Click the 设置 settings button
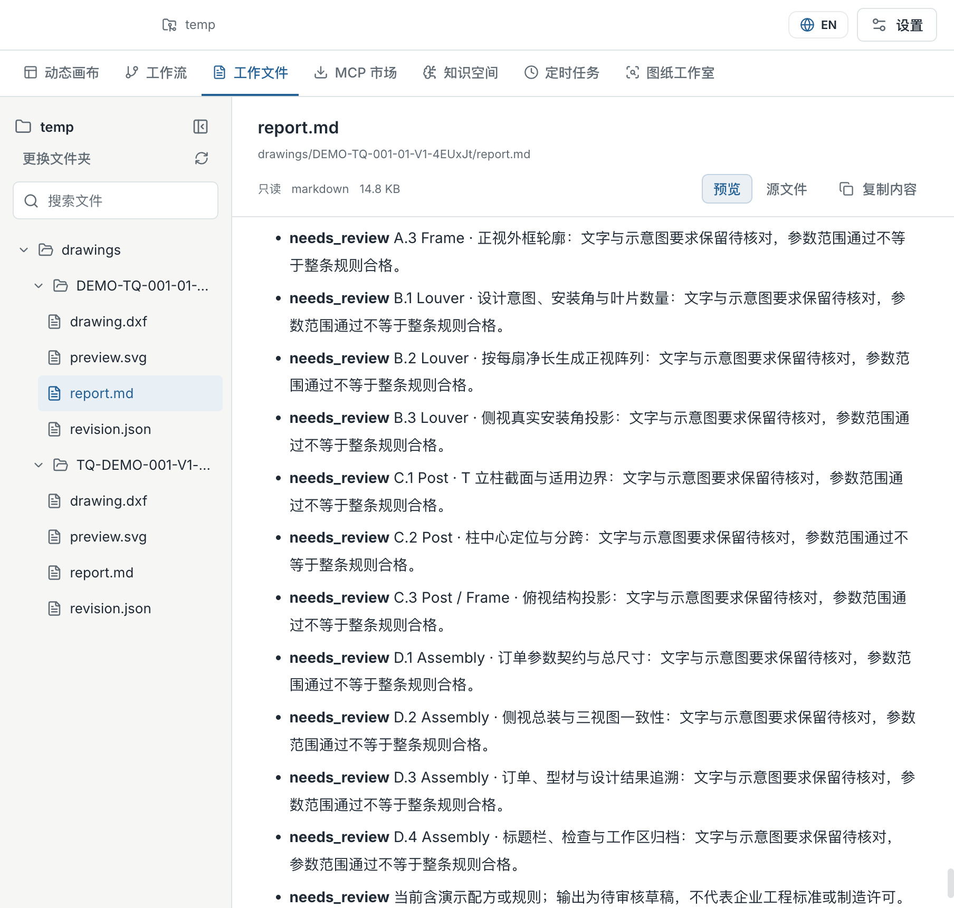The image size is (954, 908). point(896,25)
